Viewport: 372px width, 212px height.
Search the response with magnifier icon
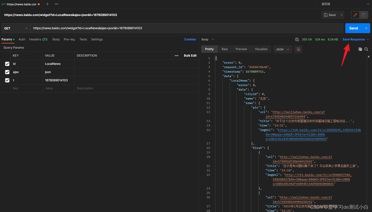(x=366, y=49)
